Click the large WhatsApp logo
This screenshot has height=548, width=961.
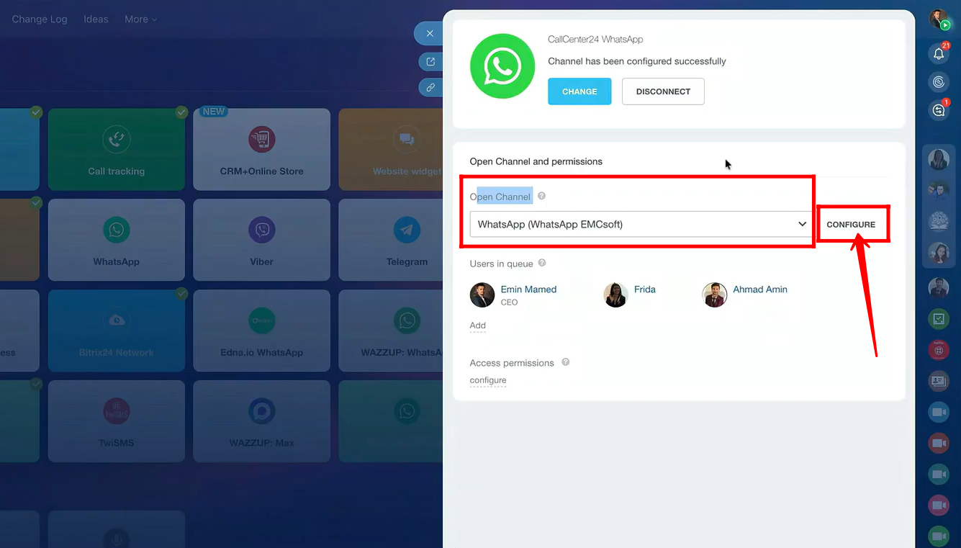tap(502, 66)
